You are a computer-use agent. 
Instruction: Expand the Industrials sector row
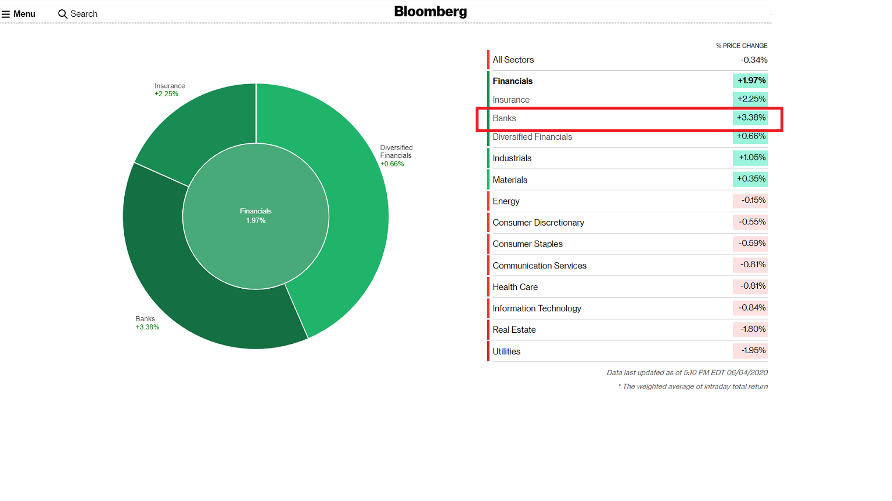[x=627, y=158]
